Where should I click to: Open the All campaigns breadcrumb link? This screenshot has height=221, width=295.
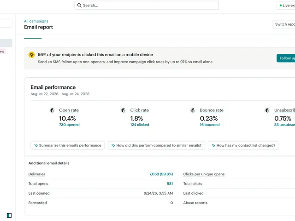click(36, 21)
